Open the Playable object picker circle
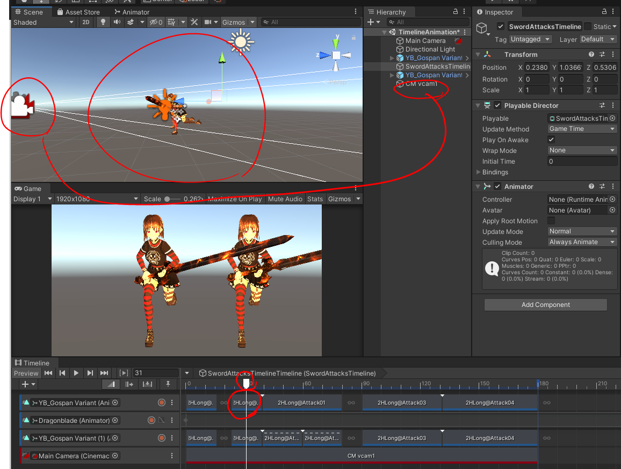This screenshot has width=621, height=469. pos(612,119)
